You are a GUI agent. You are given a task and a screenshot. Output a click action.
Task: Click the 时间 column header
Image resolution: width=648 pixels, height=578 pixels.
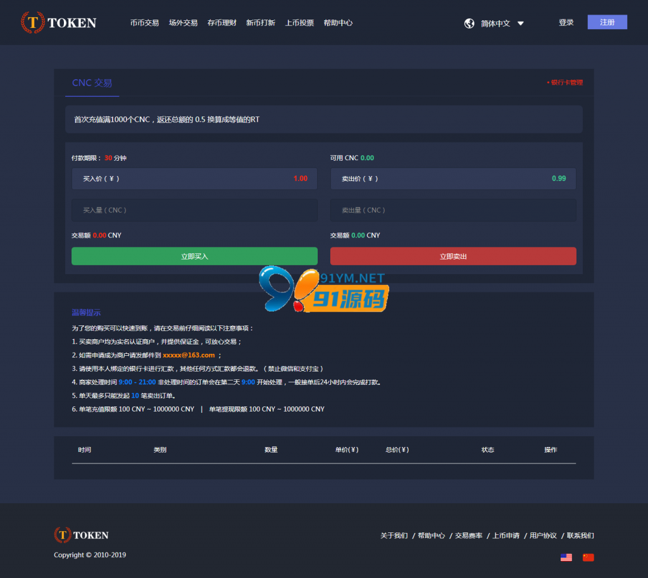(84, 449)
